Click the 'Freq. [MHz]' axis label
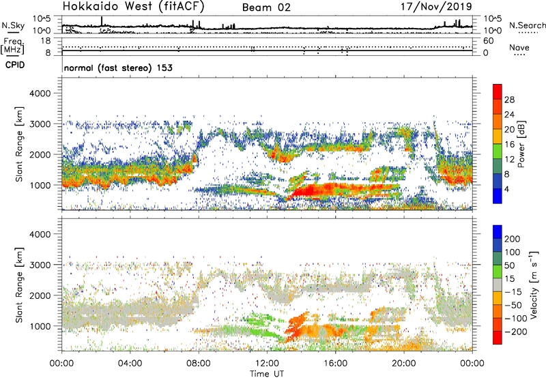546x378 pixels. (x=13, y=46)
